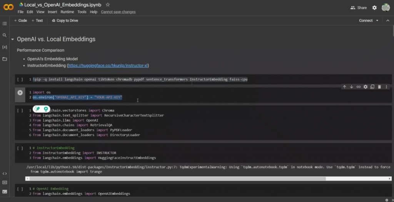Run the langchain imports cell bracket
The image size is (394, 202).
(x=20, y=110)
